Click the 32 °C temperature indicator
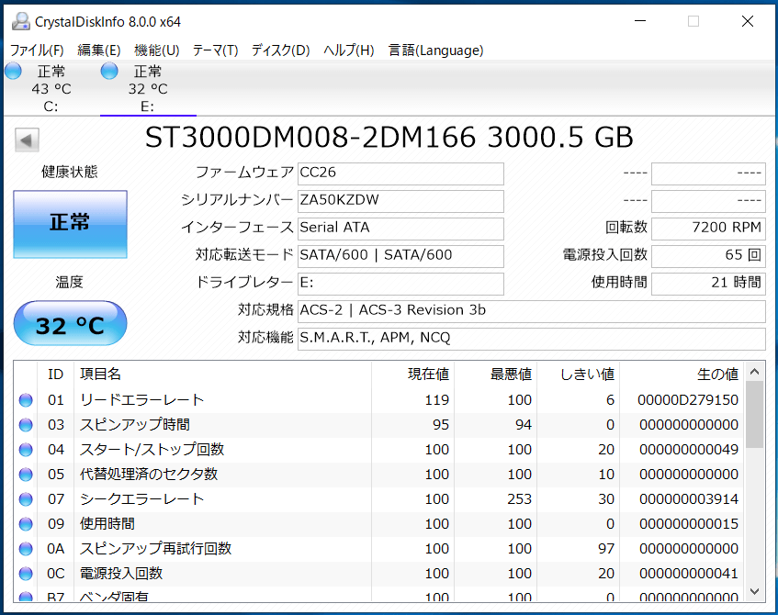Image resolution: width=778 pixels, height=615 pixels. [x=70, y=323]
